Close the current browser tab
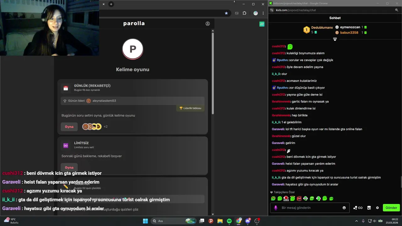The height and width of the screenshot is (226, 402). pyautogui.click(x=104, y=4)
